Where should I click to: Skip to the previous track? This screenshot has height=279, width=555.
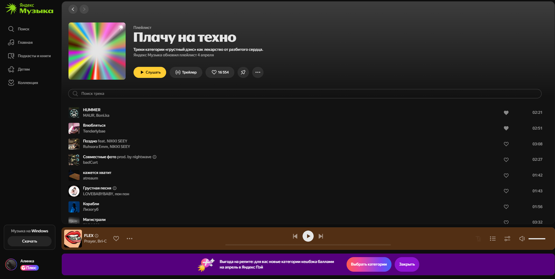tap(295, 236)
